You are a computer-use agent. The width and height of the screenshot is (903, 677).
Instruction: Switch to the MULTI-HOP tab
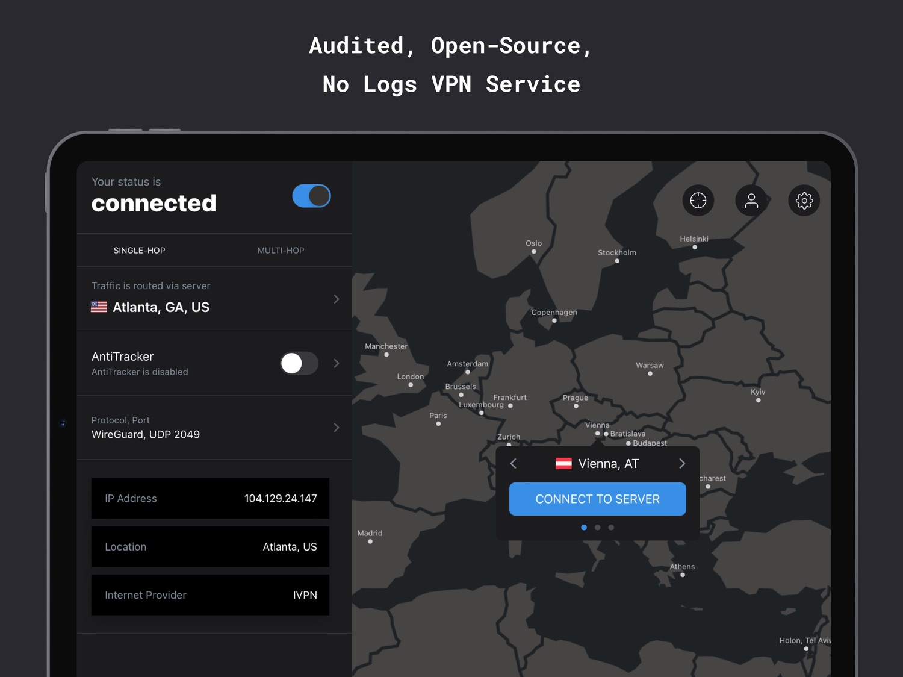point(281,251)
